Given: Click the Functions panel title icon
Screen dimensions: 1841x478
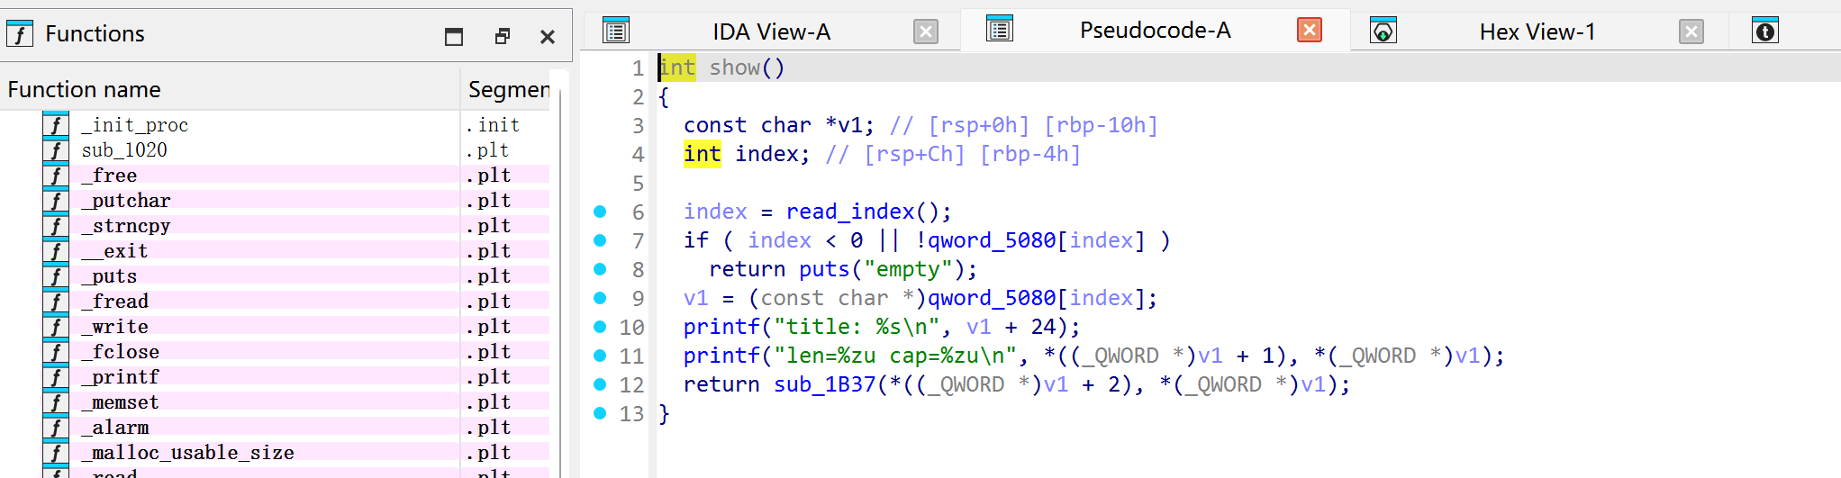Looking at the screenshot, I should click(20, 34).
